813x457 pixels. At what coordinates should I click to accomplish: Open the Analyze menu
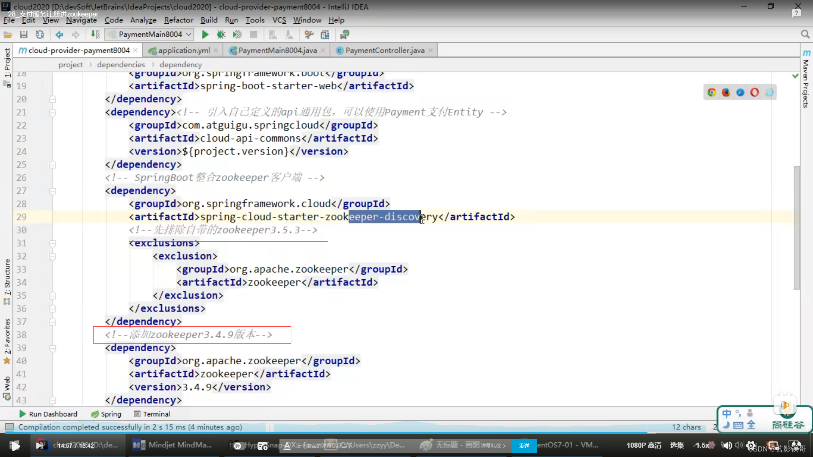pyautogui.click(x=143, y=20)
